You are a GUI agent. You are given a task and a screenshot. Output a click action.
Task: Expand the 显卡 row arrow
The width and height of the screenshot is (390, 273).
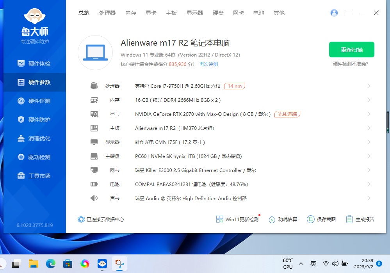pyautogui.click(x=369, y=114)
